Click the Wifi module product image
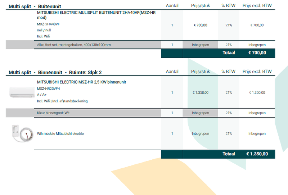This screenshot has height=195, width=288. 23,133
